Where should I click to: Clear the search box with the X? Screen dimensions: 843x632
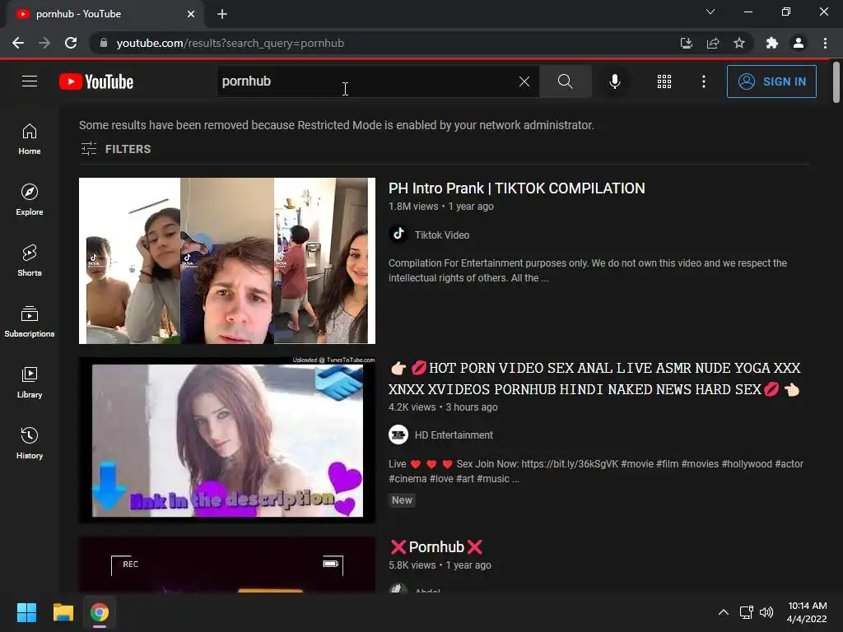[524, 81]
